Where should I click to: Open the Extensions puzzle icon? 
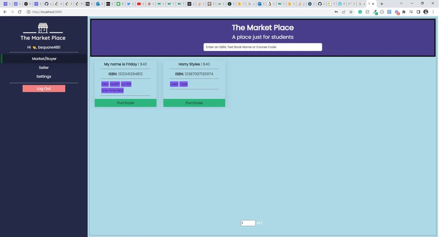pos(404,12)
